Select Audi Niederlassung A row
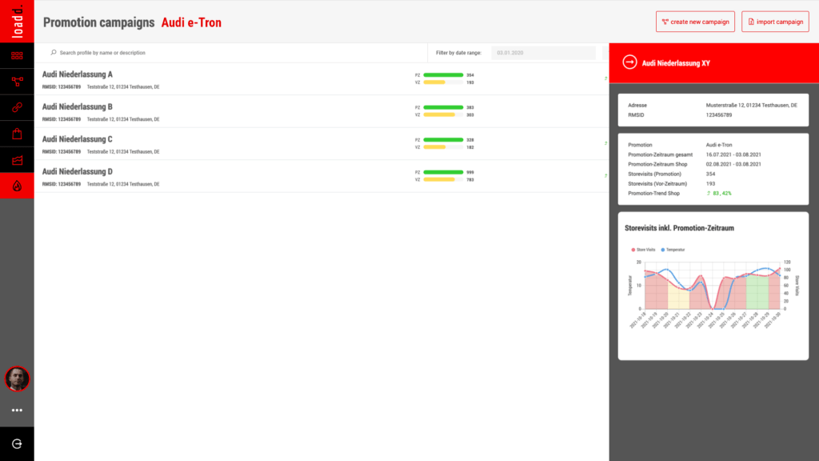 coord(322,79)
